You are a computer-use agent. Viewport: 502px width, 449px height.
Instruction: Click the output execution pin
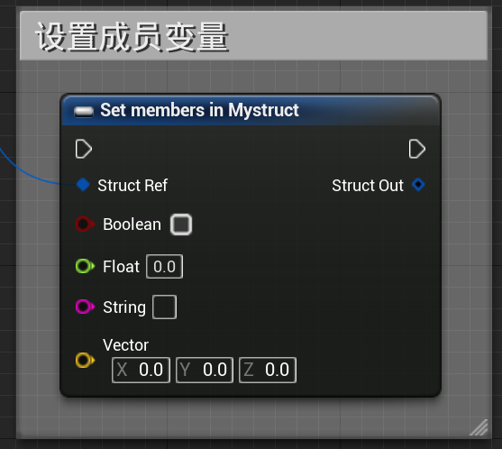pyautogui.click(x=417, y=149)
